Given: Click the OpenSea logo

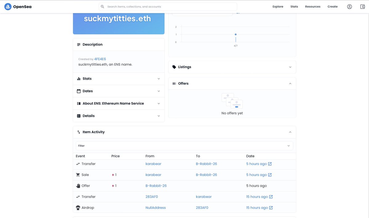Looking at the screenshot, I should (x=18, y=6).
